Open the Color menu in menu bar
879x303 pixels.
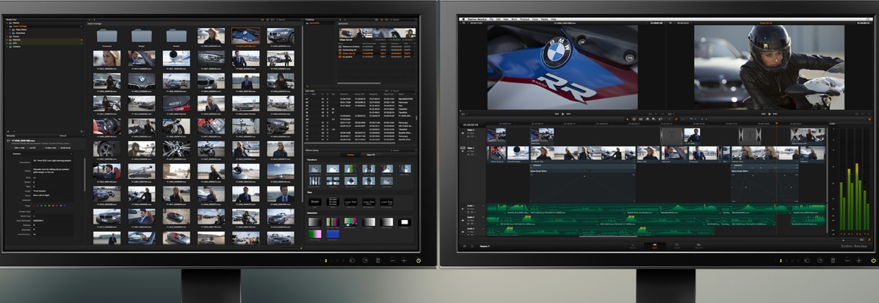pos(535,19)
